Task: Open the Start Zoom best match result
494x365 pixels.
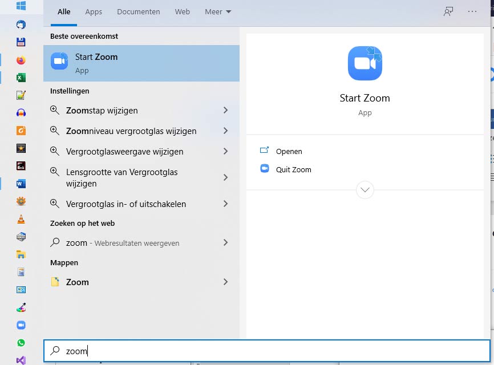Action: (x=141, y=63)
